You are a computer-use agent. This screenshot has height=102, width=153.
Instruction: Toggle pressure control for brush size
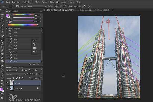pos(89,6)
